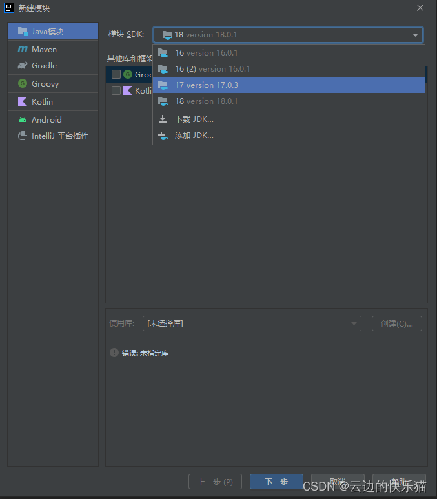The height and width of the screenshot is (499, 437).
Task: Click the download arrow icon beside 下载 JDK
Action: (x=163, y=119)
